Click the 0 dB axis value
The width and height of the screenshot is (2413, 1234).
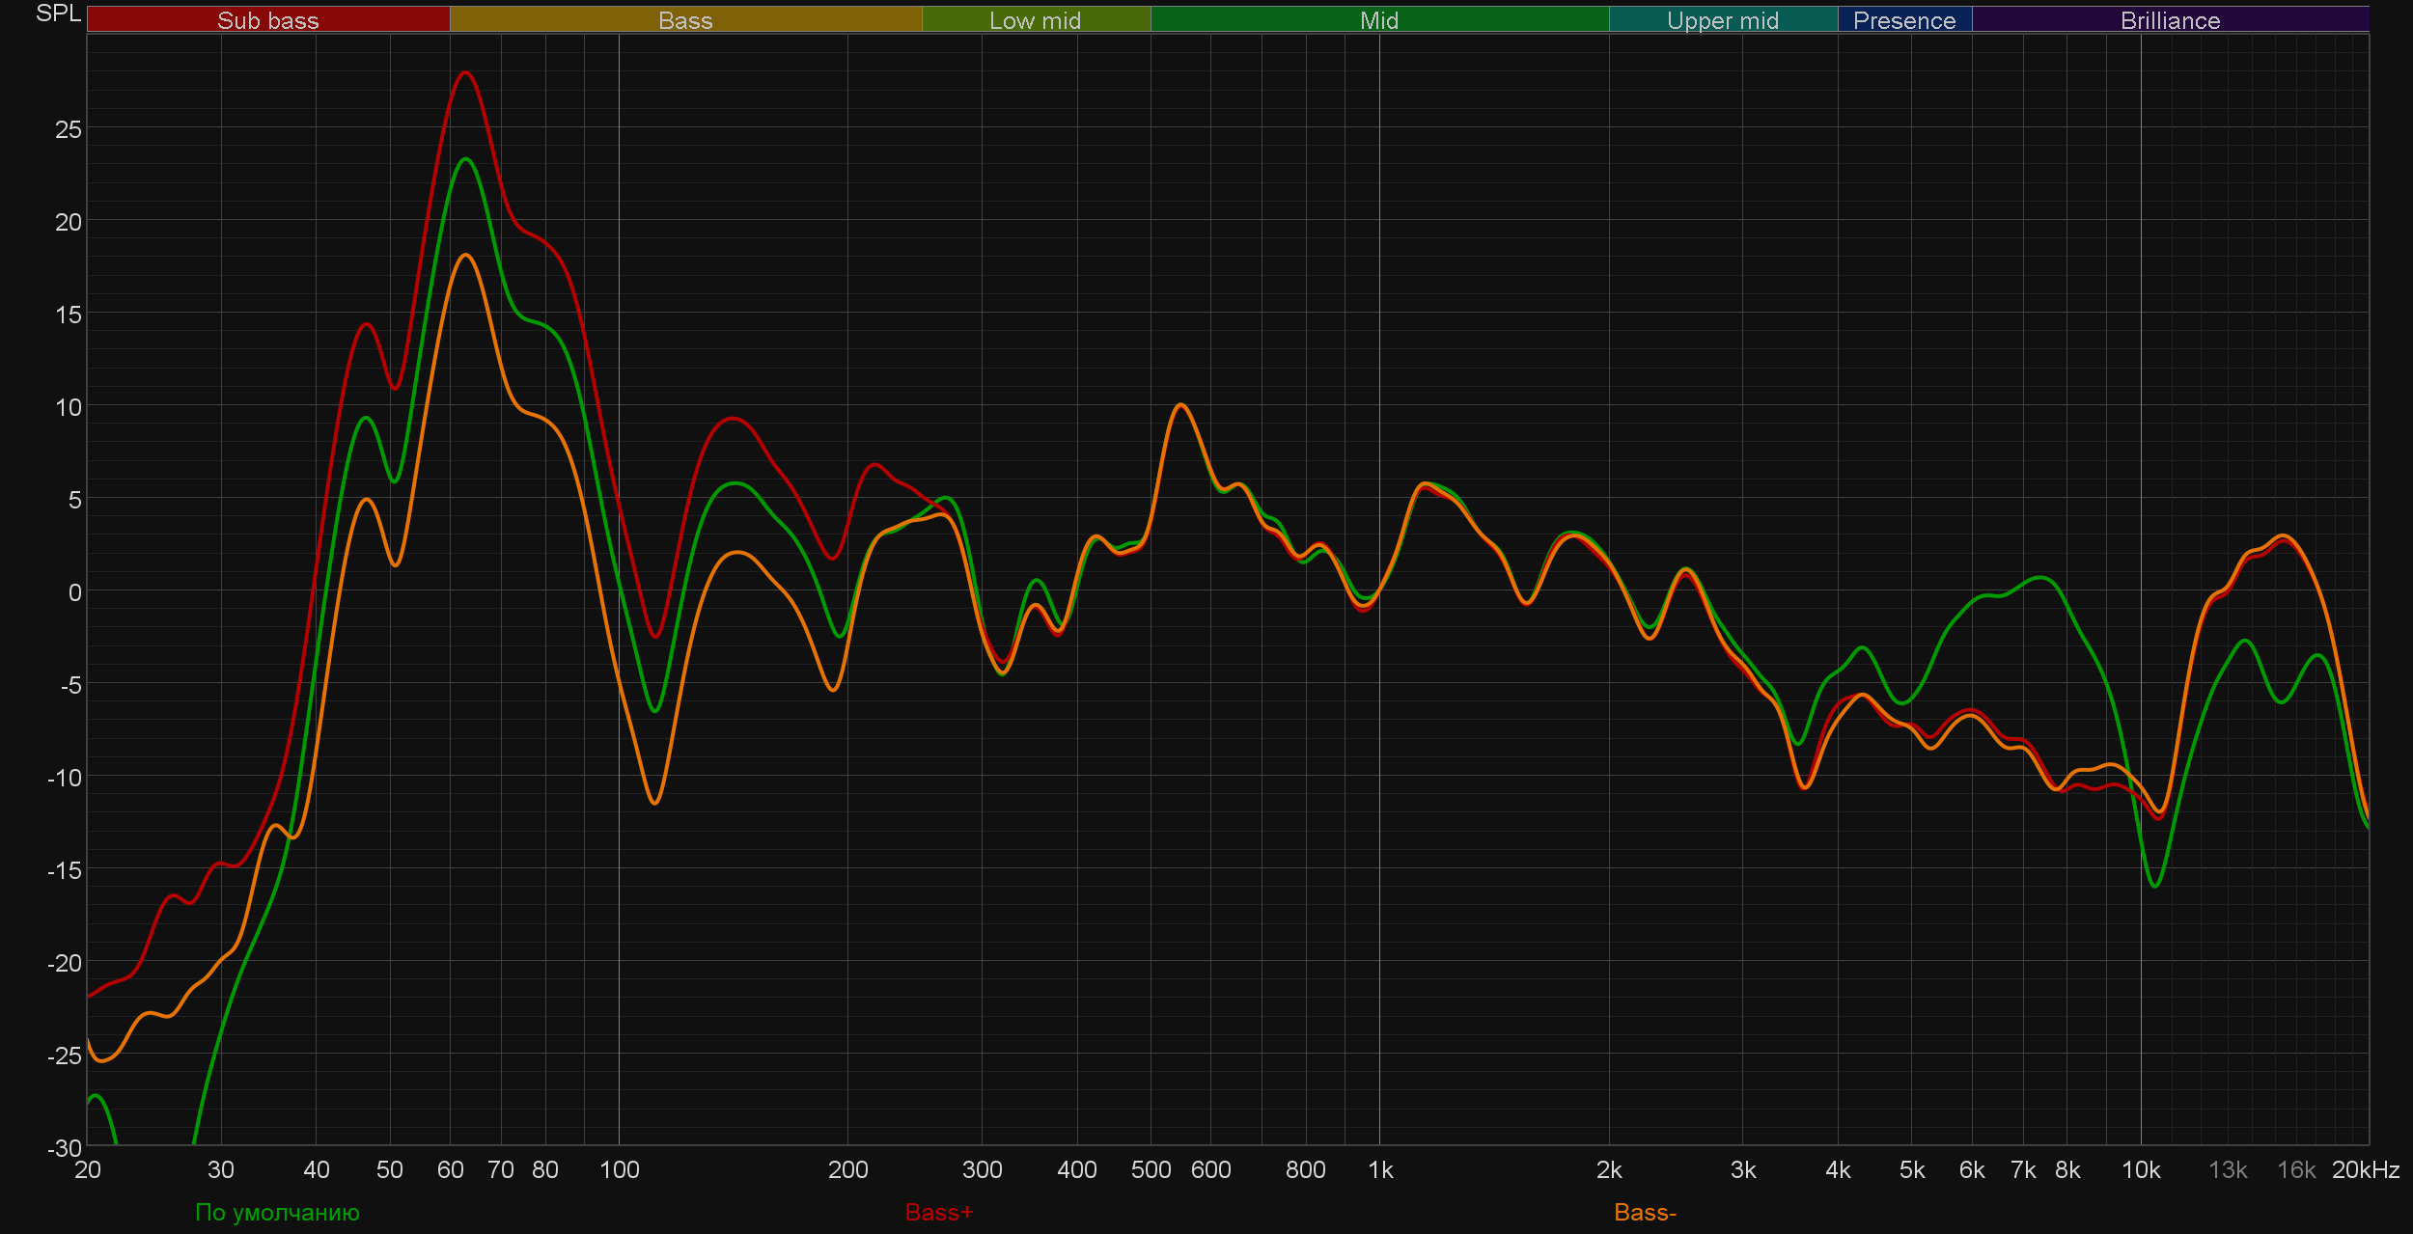click(74, 592)
